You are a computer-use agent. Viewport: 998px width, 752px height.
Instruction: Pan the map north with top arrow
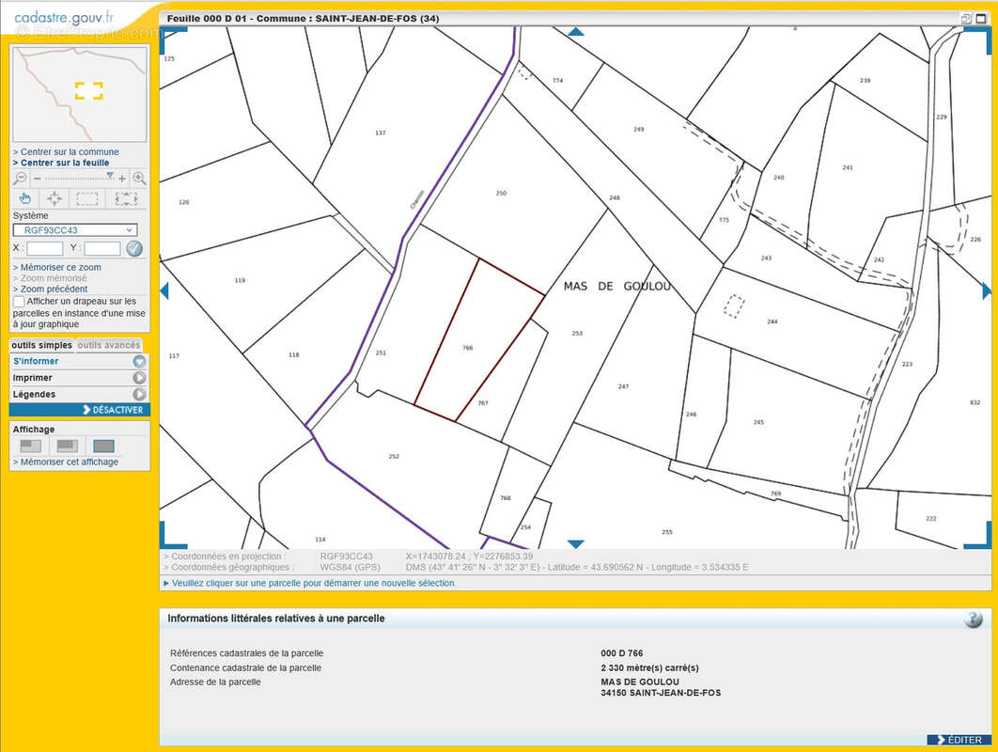click(575, 32)
